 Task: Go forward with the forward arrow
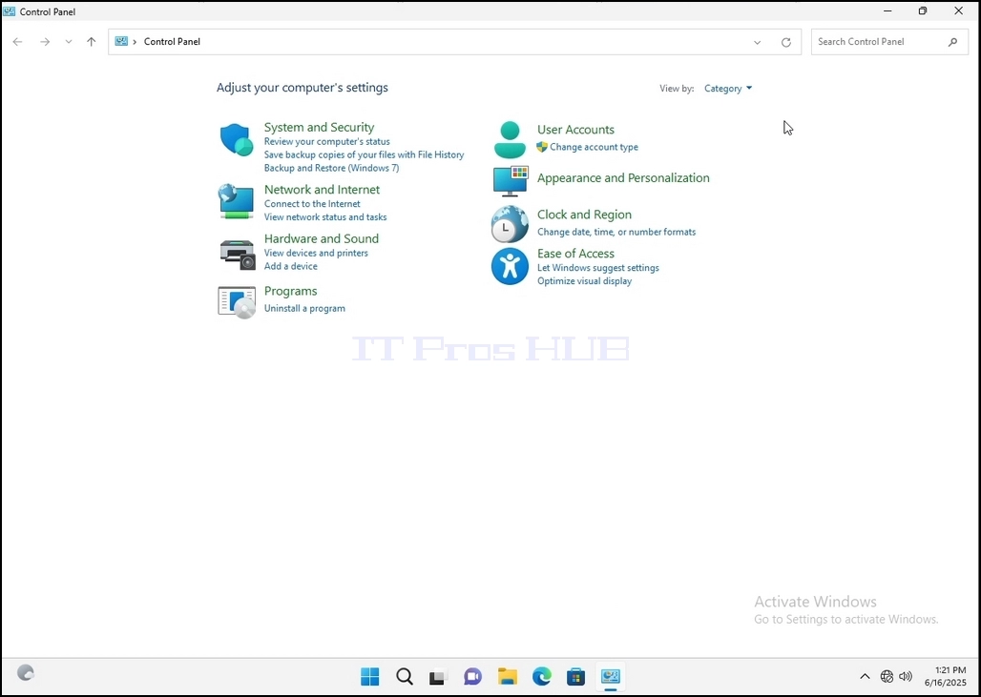(45, 42)
